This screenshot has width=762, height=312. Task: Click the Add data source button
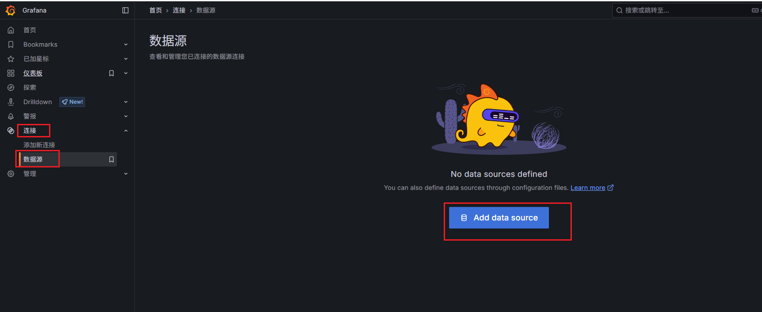pos(499,218)
